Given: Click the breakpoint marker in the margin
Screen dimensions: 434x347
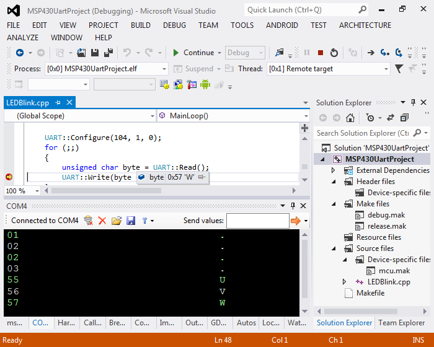Looking at the screenshot, I should click(x=9, y=177).
